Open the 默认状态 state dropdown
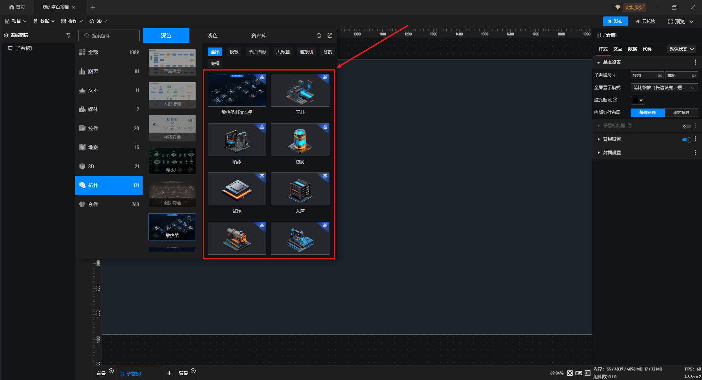Image resolution: width=702 pixels, height=380 pixels. pyautogui.click(x=682, y=49)
